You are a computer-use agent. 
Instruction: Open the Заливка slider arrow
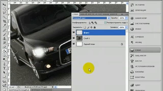[126, 27]
